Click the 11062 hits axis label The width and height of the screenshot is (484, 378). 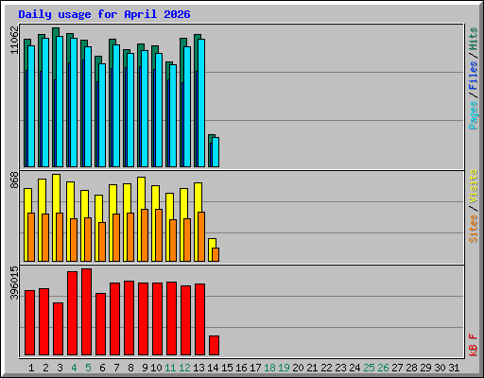point(14,40)
